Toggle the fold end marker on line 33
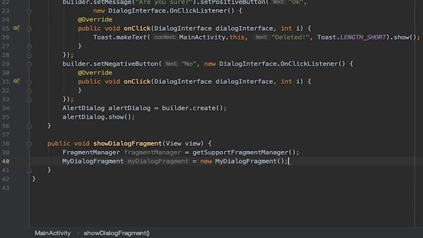The height and width of the screenshot is (238, 423). point(29,100)
